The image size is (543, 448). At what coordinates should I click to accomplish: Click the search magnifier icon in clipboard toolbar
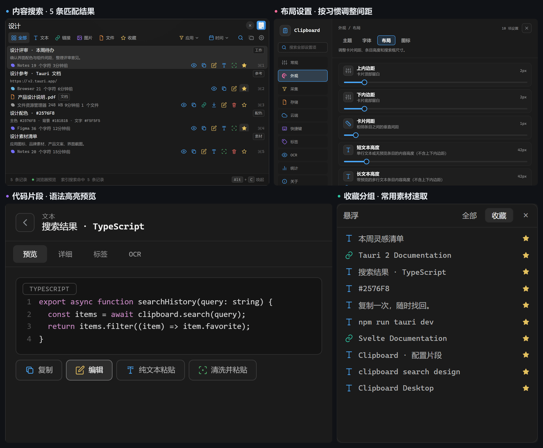tap(240, 38)
